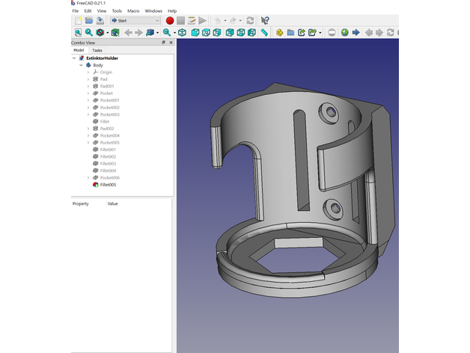
Task: Select Fillet005 in the model tree
Action: (109, 184)
